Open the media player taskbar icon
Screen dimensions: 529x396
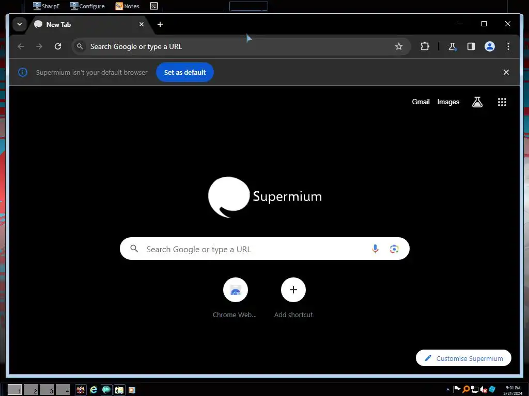tap(132, 390)
